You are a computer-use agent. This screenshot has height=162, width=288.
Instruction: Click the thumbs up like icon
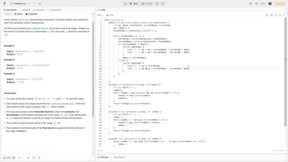[4, 158]
